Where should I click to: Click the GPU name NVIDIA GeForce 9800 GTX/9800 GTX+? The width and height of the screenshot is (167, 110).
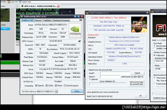pyautogui.click(x=51, y=25)
